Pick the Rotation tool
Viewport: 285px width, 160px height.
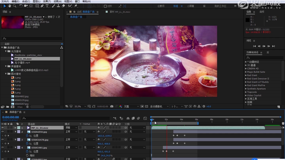click(20, 6)
